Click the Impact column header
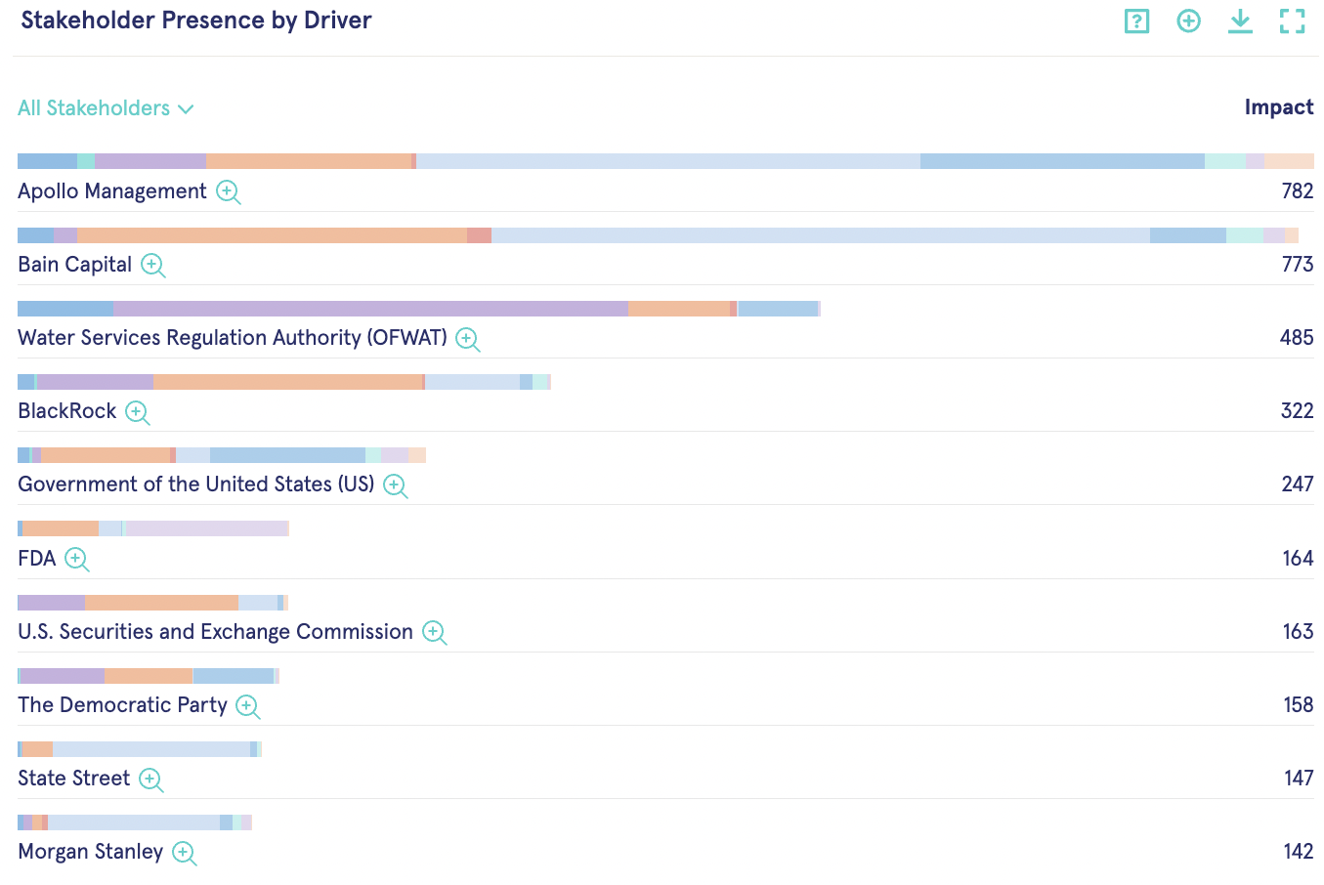This screenshot has height=885, width=1324. click(1278, 107)
